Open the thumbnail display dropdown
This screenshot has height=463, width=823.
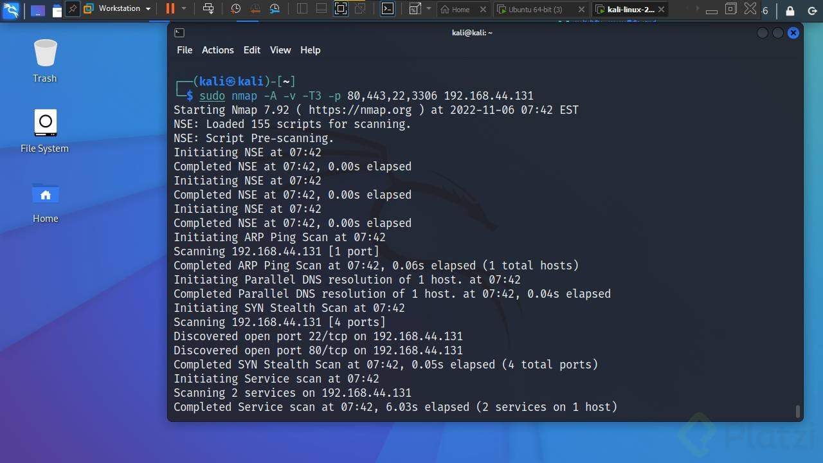[429, 9]
